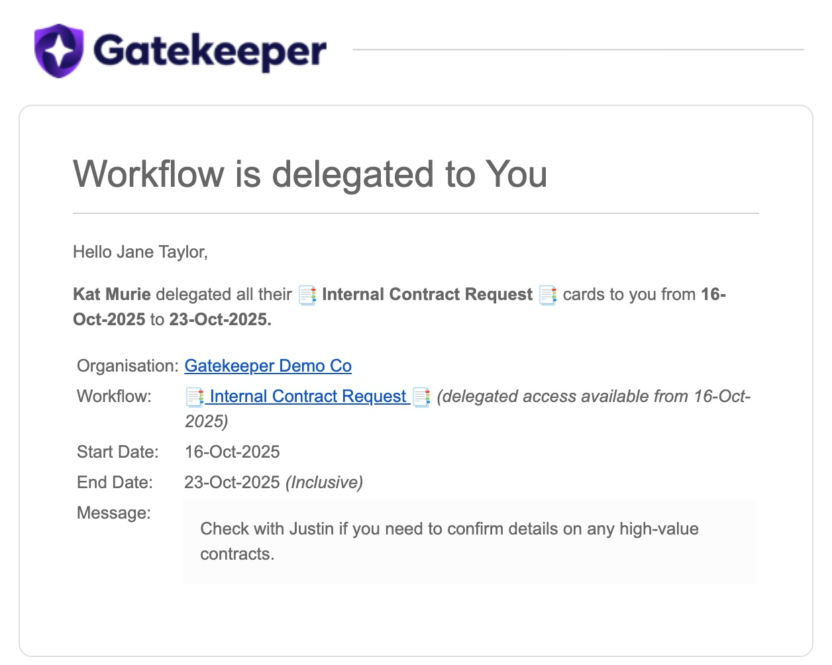The image size is (832, 665).
Task: Click the 'Workflow:' label
Action: point(114,396)
